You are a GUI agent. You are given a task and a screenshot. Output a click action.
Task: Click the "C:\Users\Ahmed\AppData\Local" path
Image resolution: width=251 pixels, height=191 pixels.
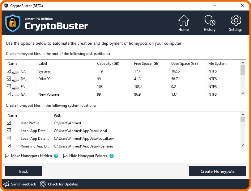tap(80, 131)
